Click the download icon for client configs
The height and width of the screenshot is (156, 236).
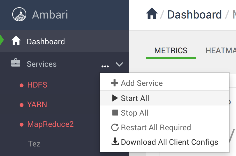tap(115, 141)
